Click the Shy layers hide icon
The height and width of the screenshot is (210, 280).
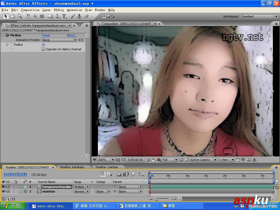pyautogui.click(x=119, y=174)
